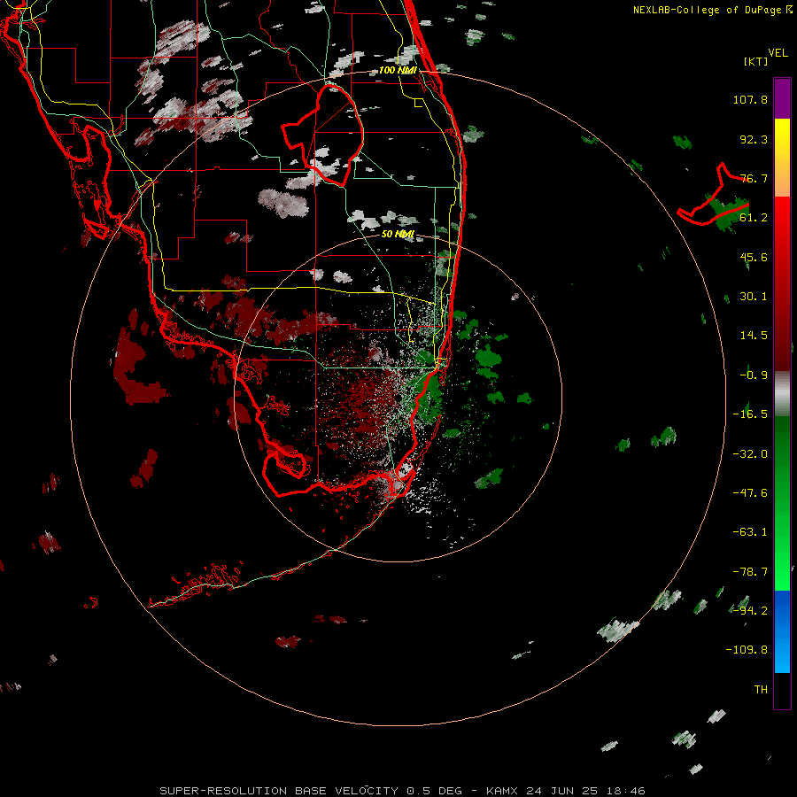Image resolution: width=797 pixels, height=797 pixels.
Task: Pick the purple segment of the color bar
Action: click(x=782, y=98)
